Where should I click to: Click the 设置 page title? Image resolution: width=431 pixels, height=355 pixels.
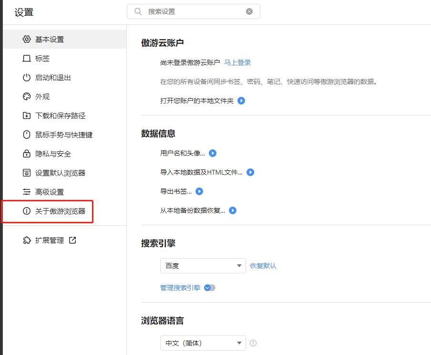(x=24, y=12)
